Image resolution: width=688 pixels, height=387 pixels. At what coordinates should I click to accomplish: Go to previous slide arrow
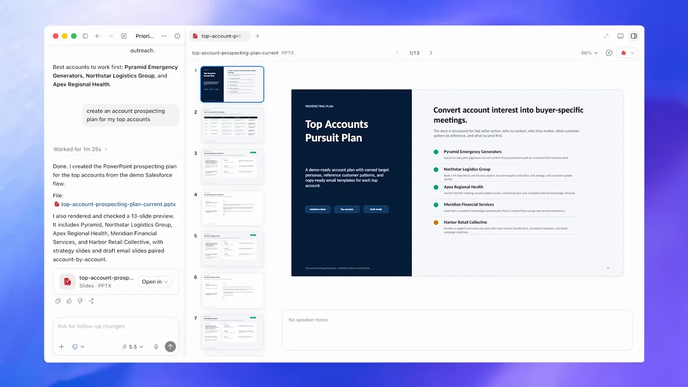tap(398, 53)
